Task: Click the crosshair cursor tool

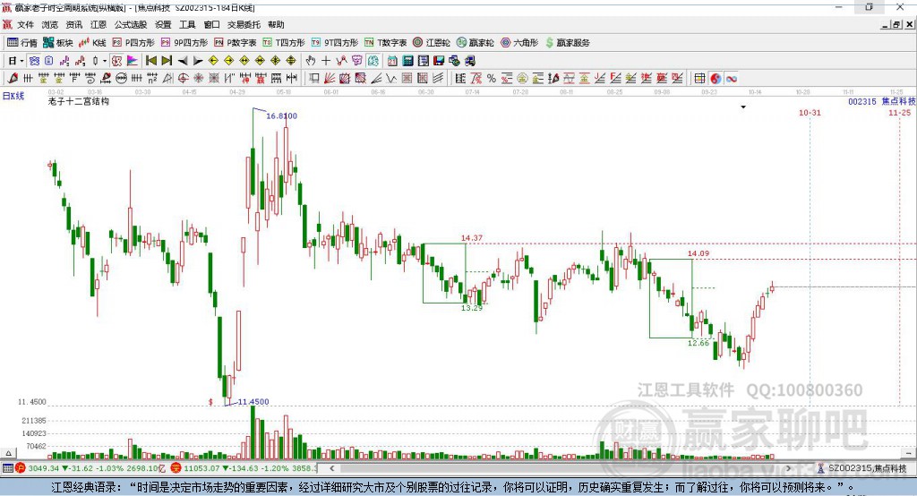Action: 326,60
